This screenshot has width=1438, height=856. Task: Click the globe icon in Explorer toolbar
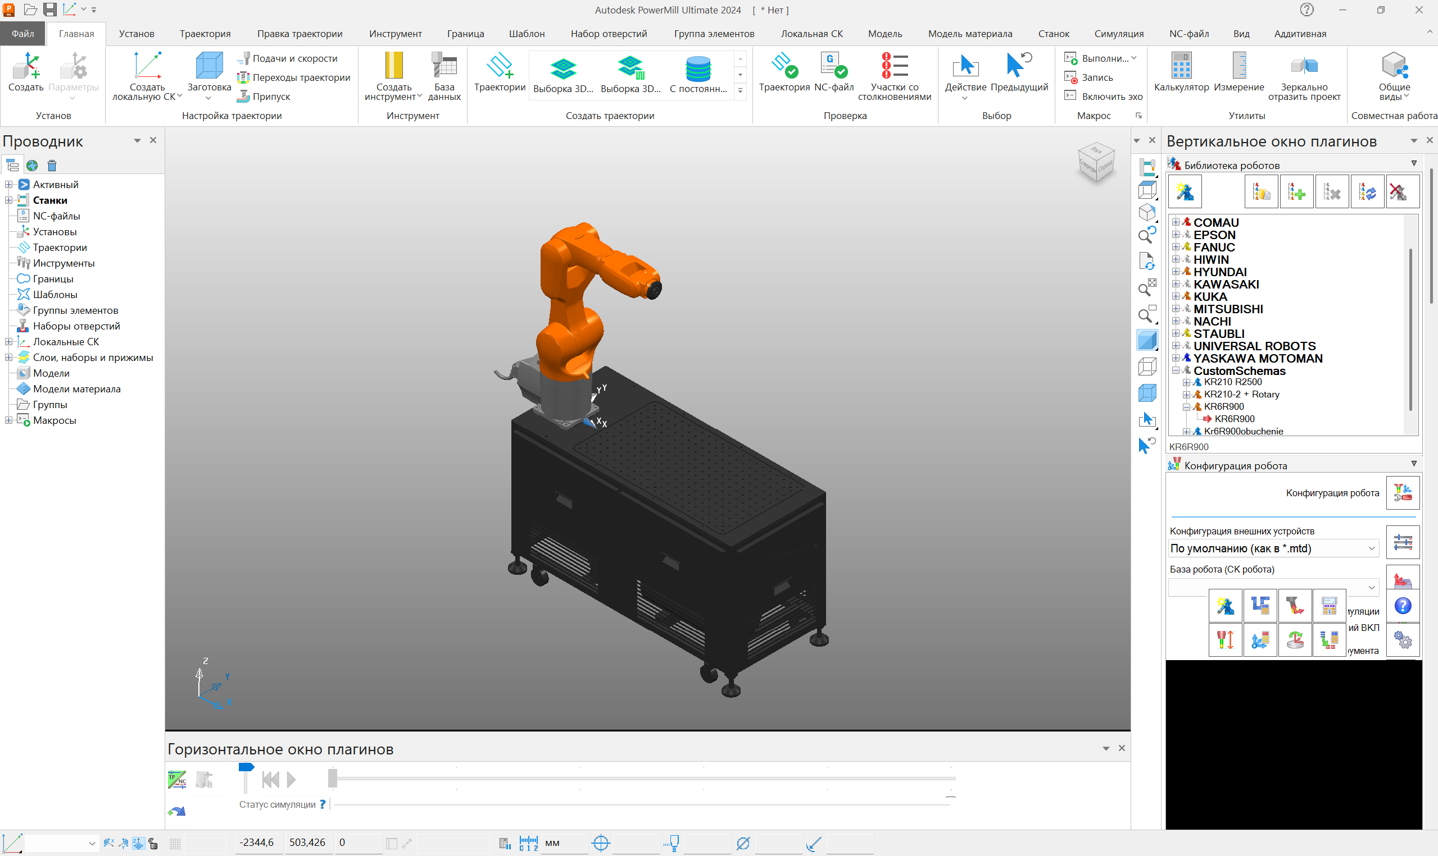click(33, 166)
